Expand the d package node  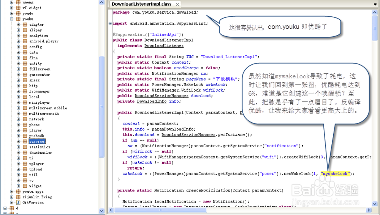tap(5, 208)
